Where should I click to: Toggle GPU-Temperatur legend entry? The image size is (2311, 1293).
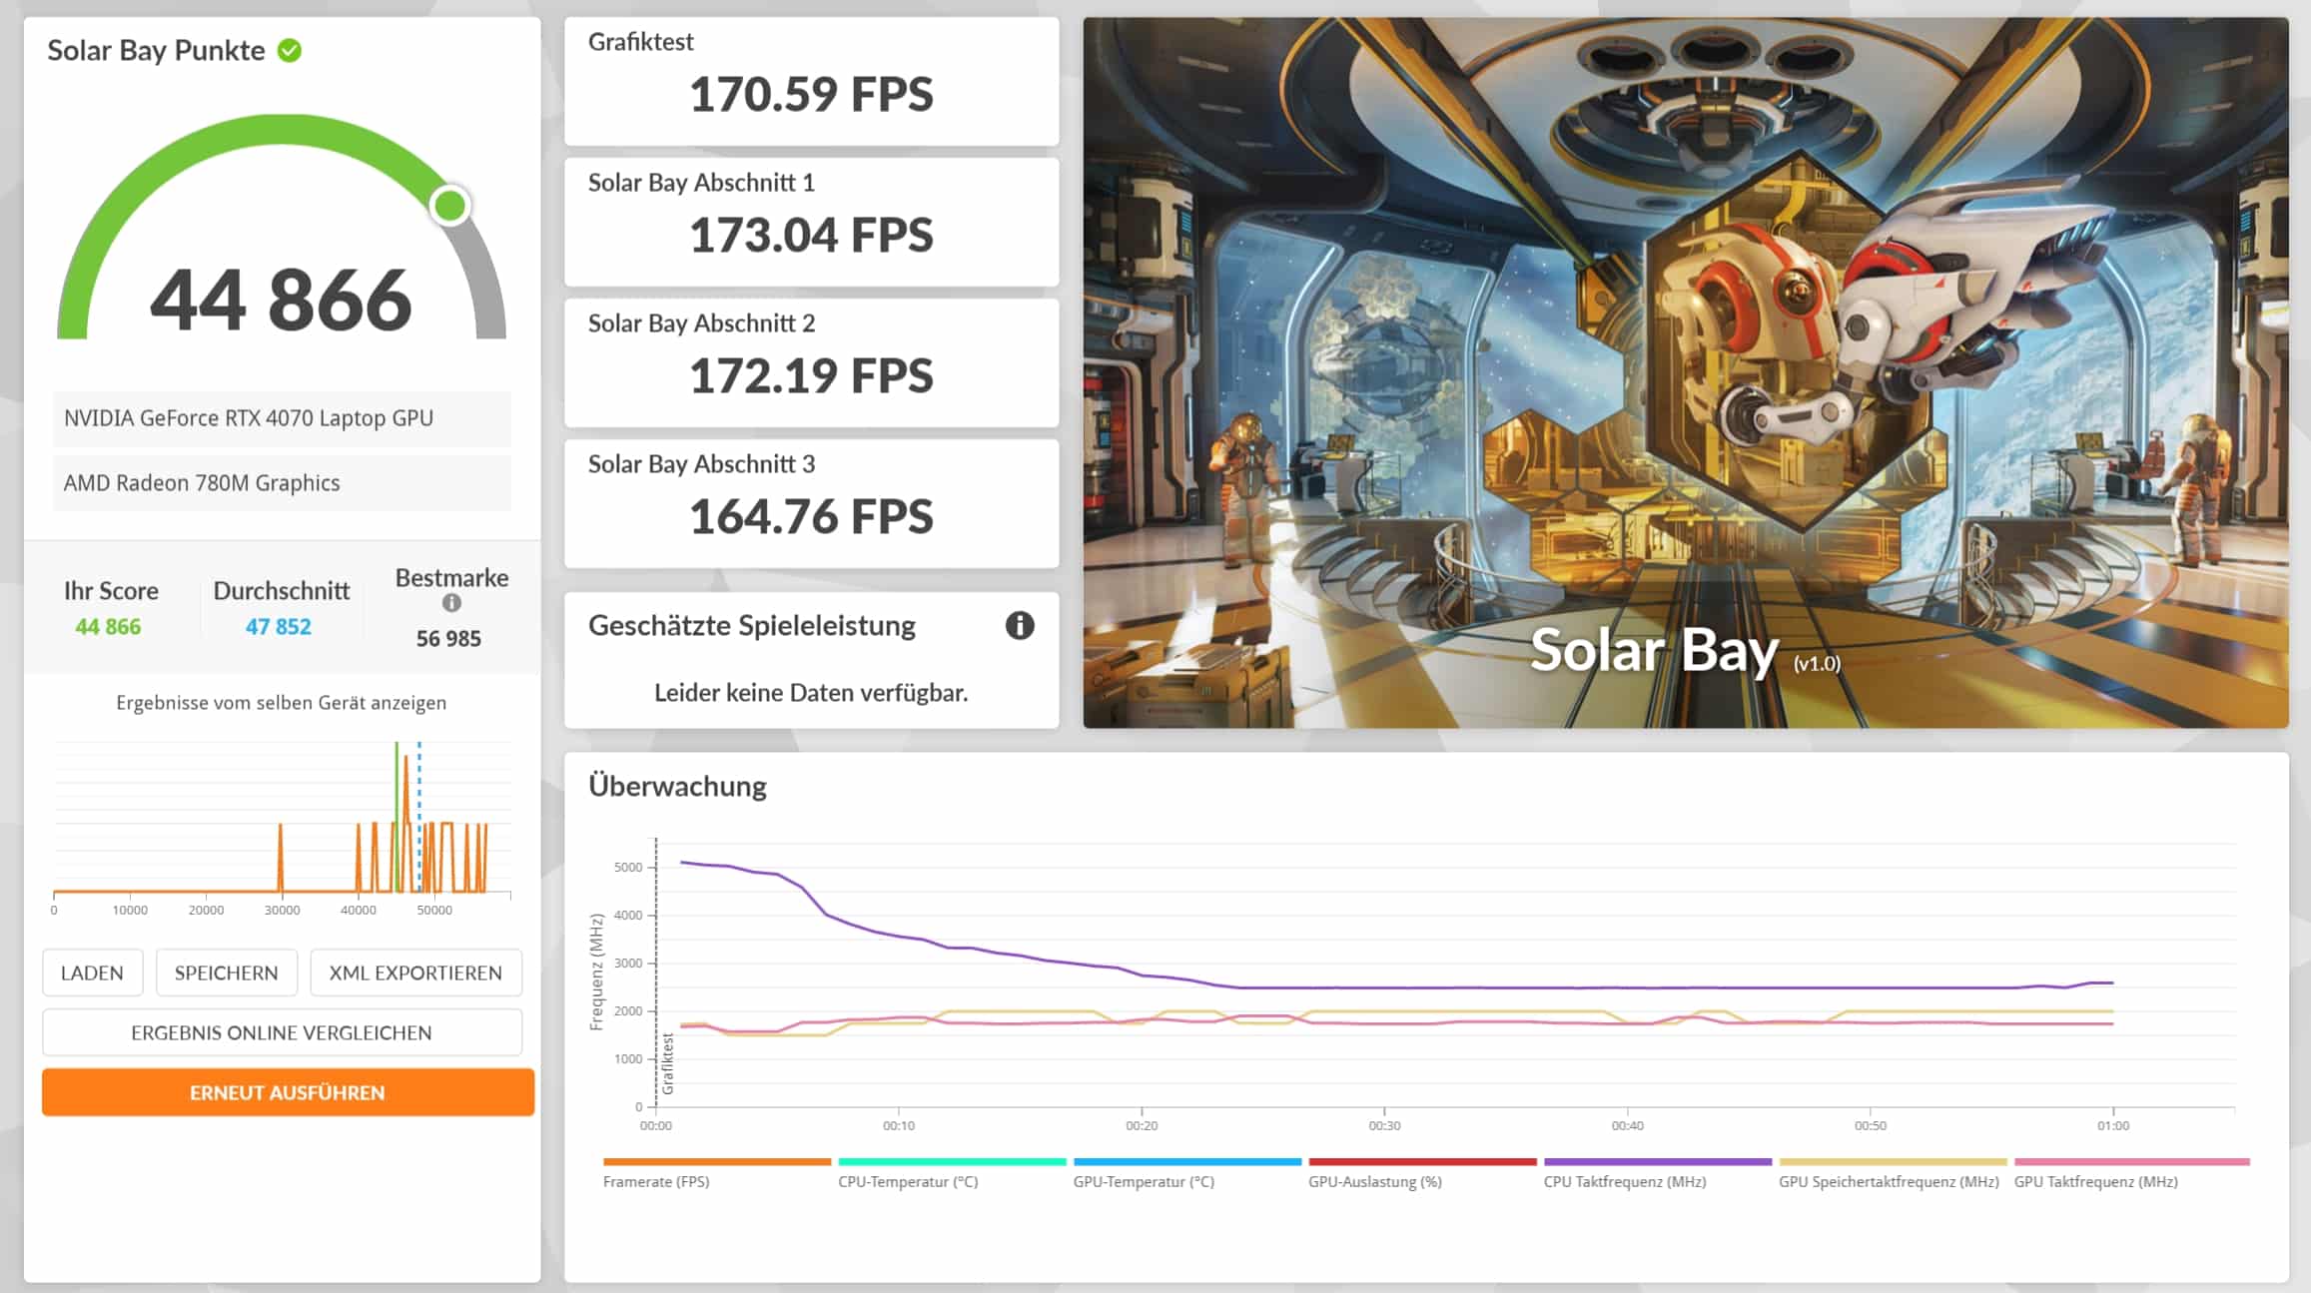pos(1143,1181)
